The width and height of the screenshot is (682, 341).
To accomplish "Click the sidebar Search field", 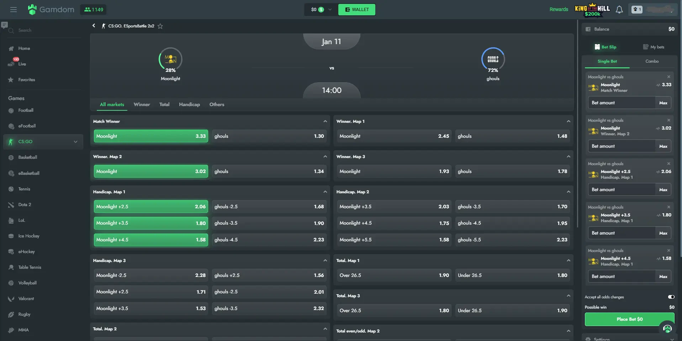I will point(44,30).
